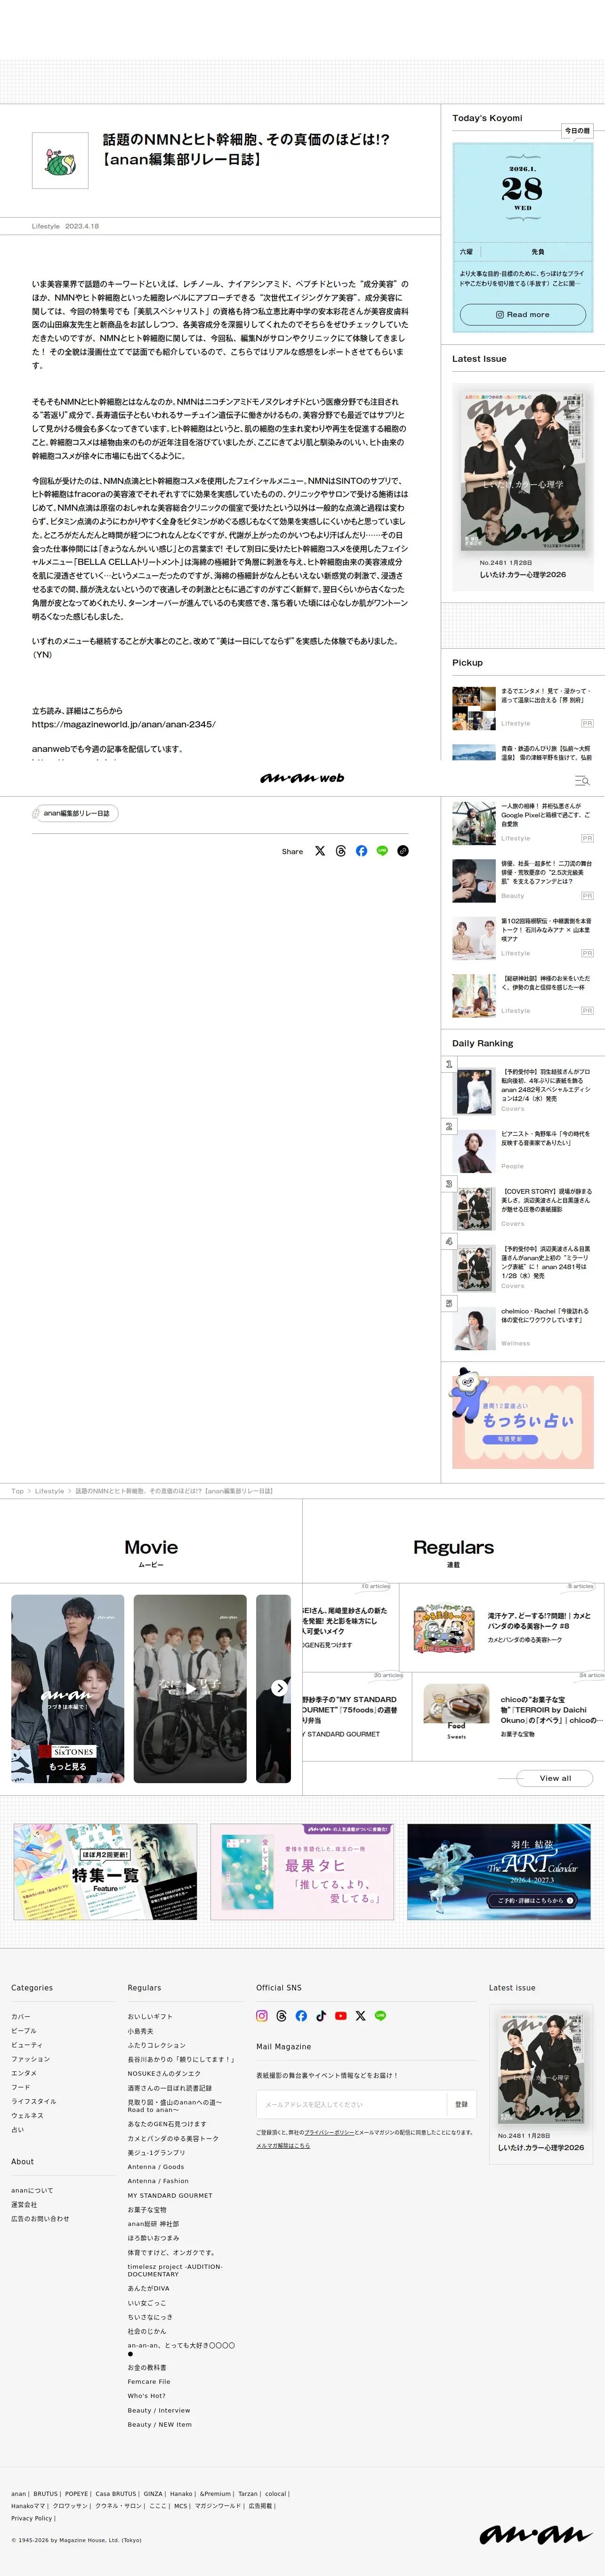The height and width of the screenshot is (2576, 605).
Task: Open Casa BRUTUS link in bottom list
Action: tap(116, 2494)
